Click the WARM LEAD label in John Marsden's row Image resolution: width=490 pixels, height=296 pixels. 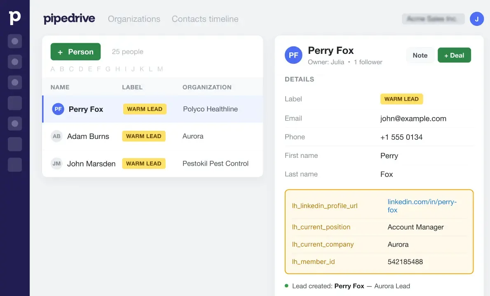pyautogui.click(x=144, y=164)
